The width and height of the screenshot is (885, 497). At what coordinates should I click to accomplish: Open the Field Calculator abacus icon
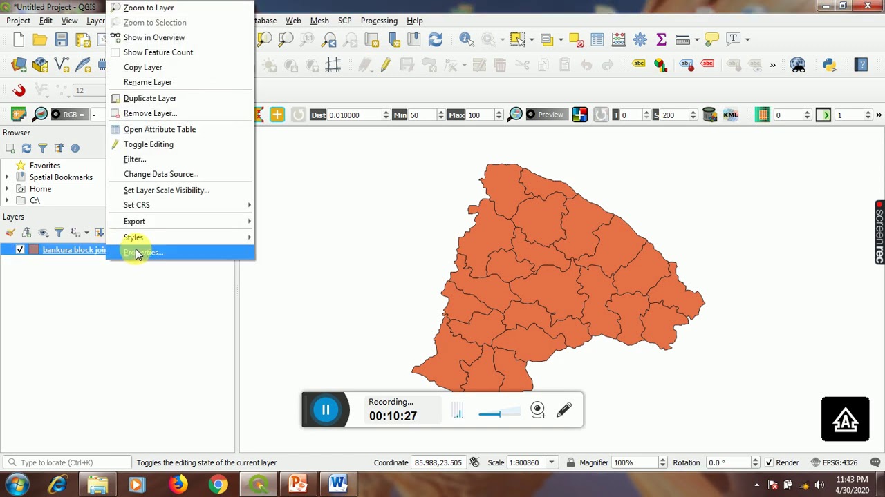(x=618, y=39)
